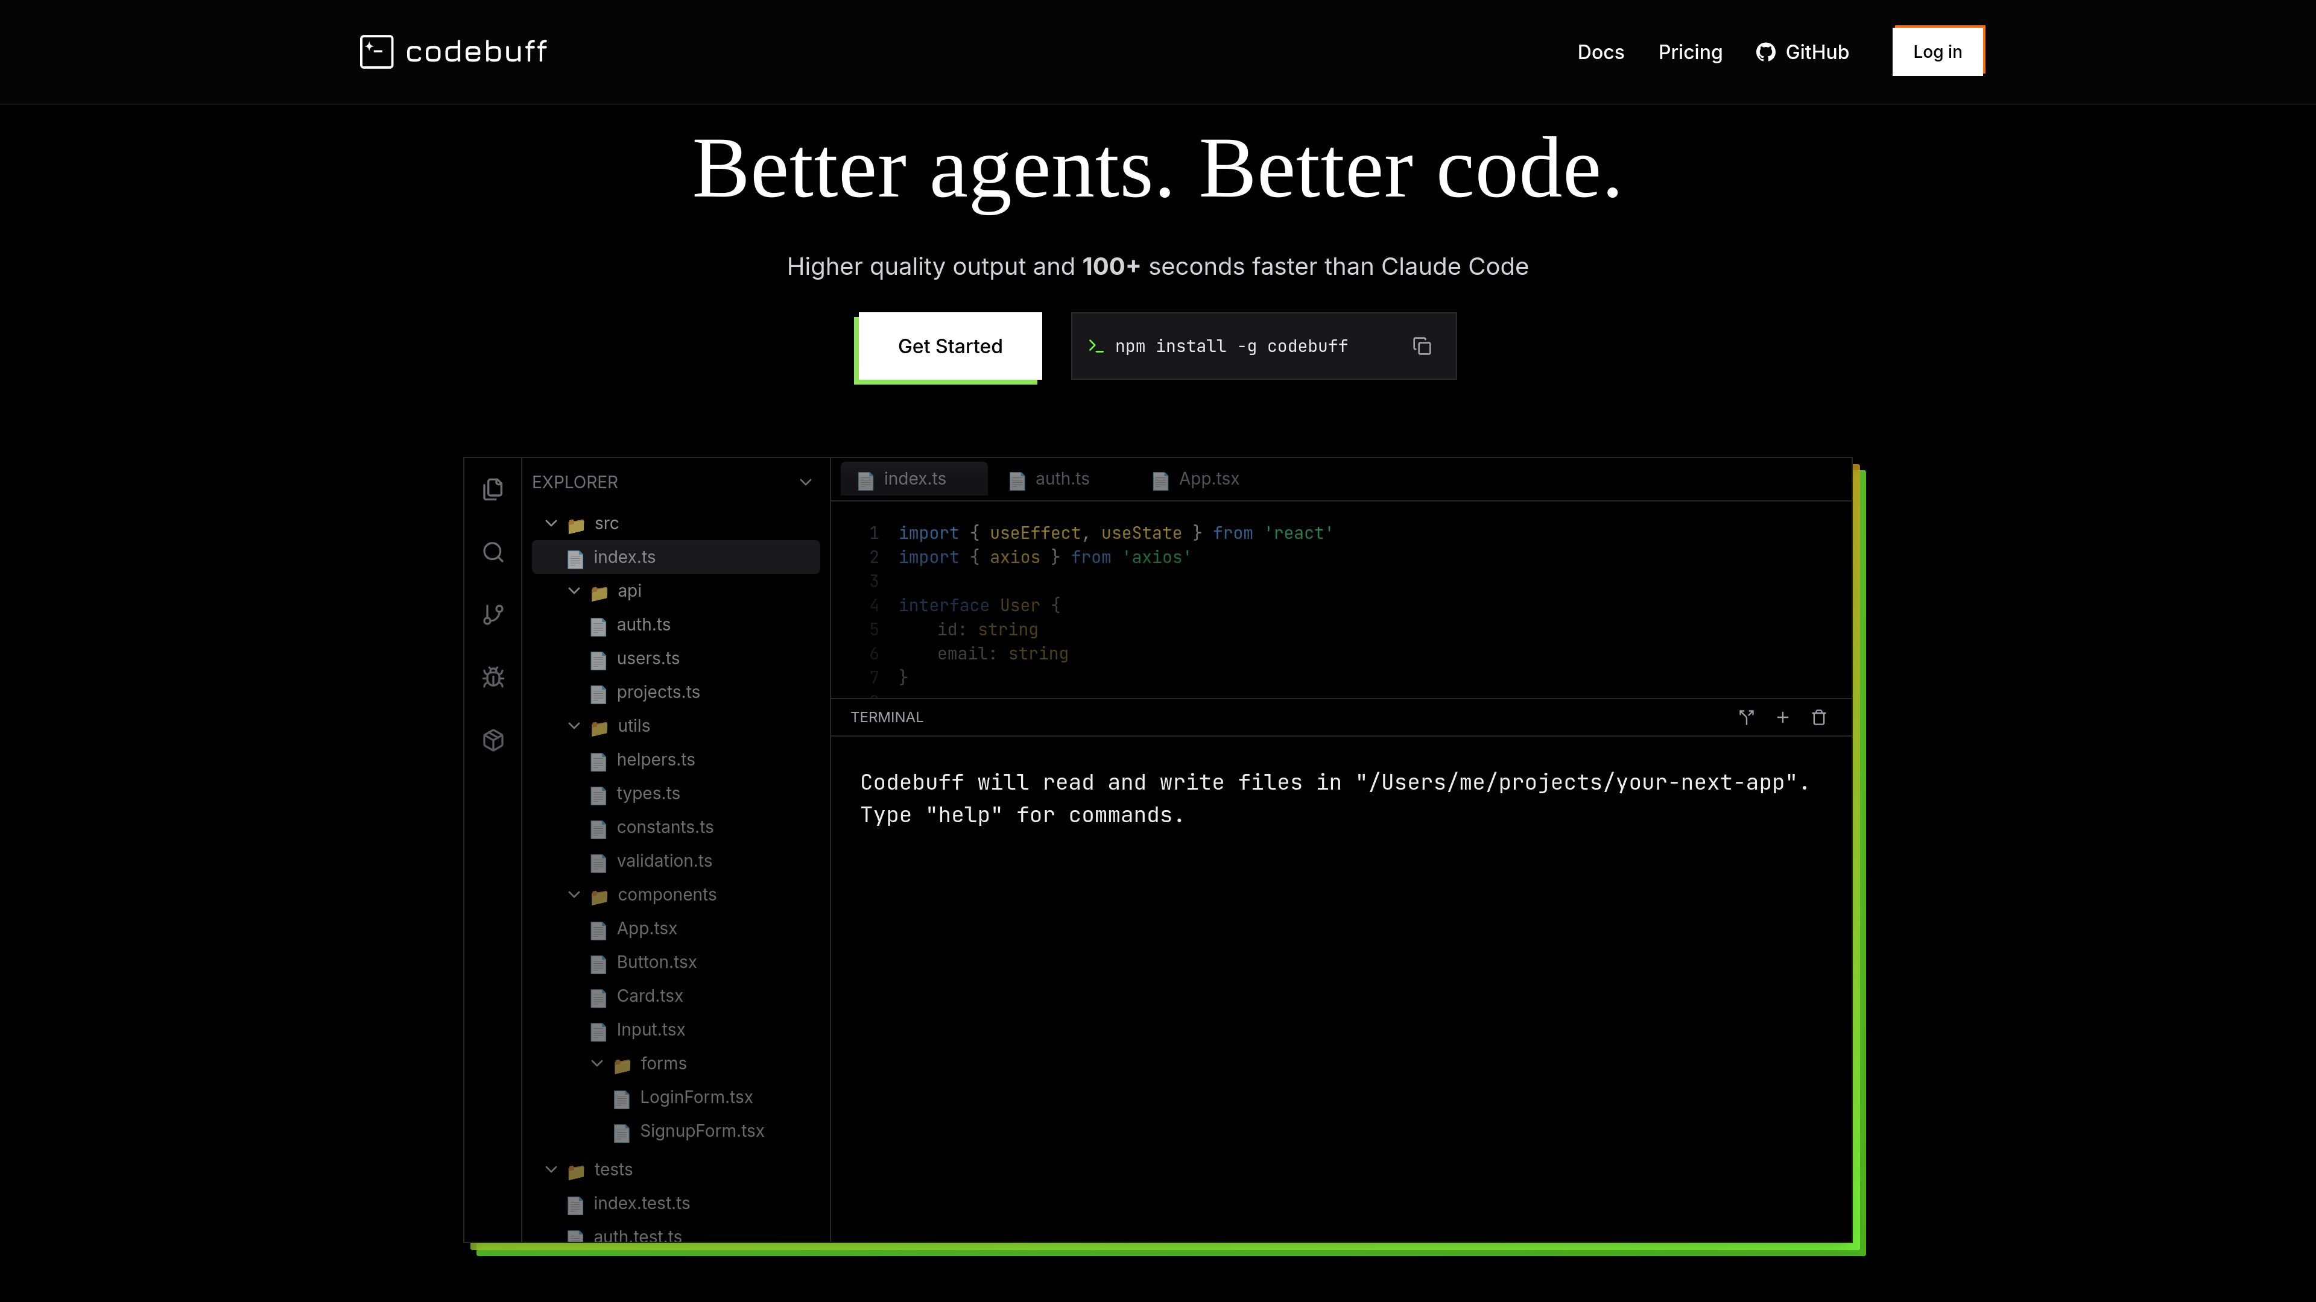Click the folder icon next to utils
The image size is (2316, 1302).
tap(599, 728)
